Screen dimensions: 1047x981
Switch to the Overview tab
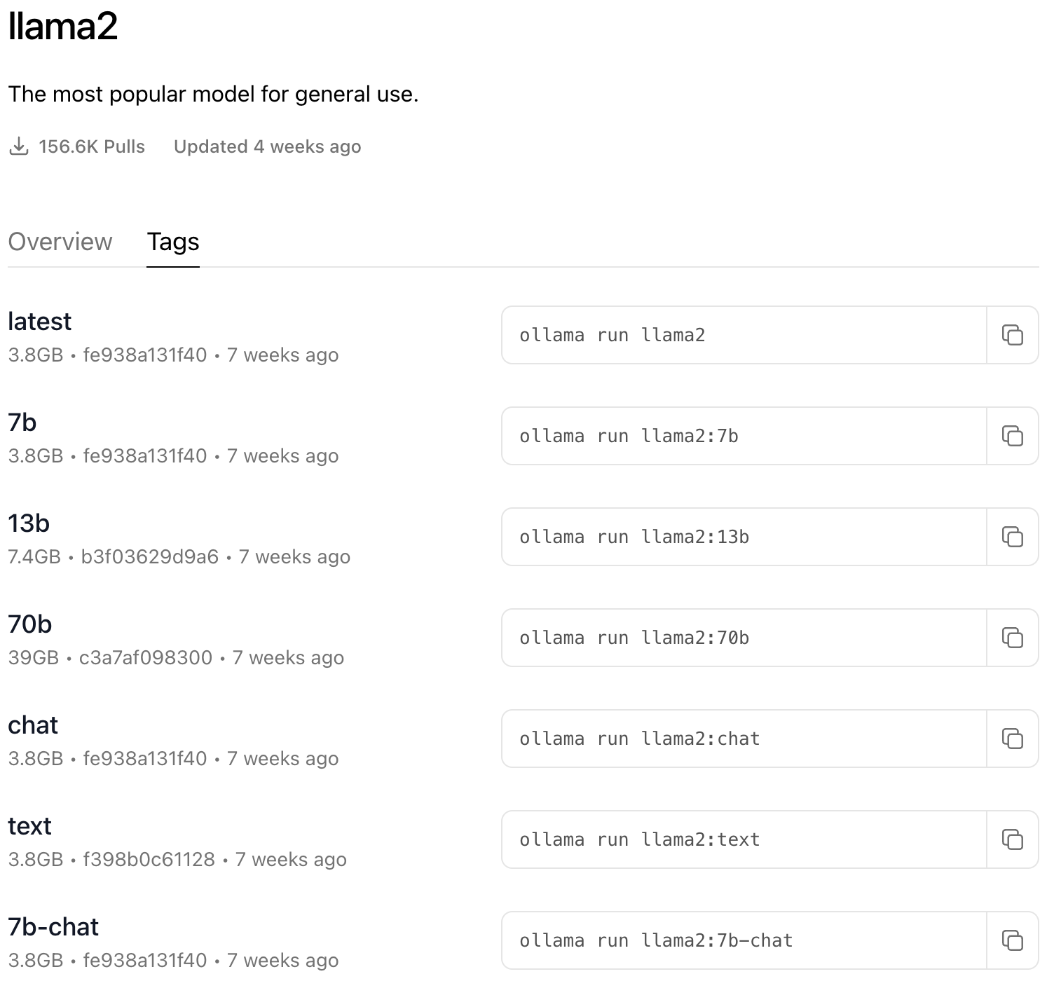pyautogui.click(x=60, y=242)
